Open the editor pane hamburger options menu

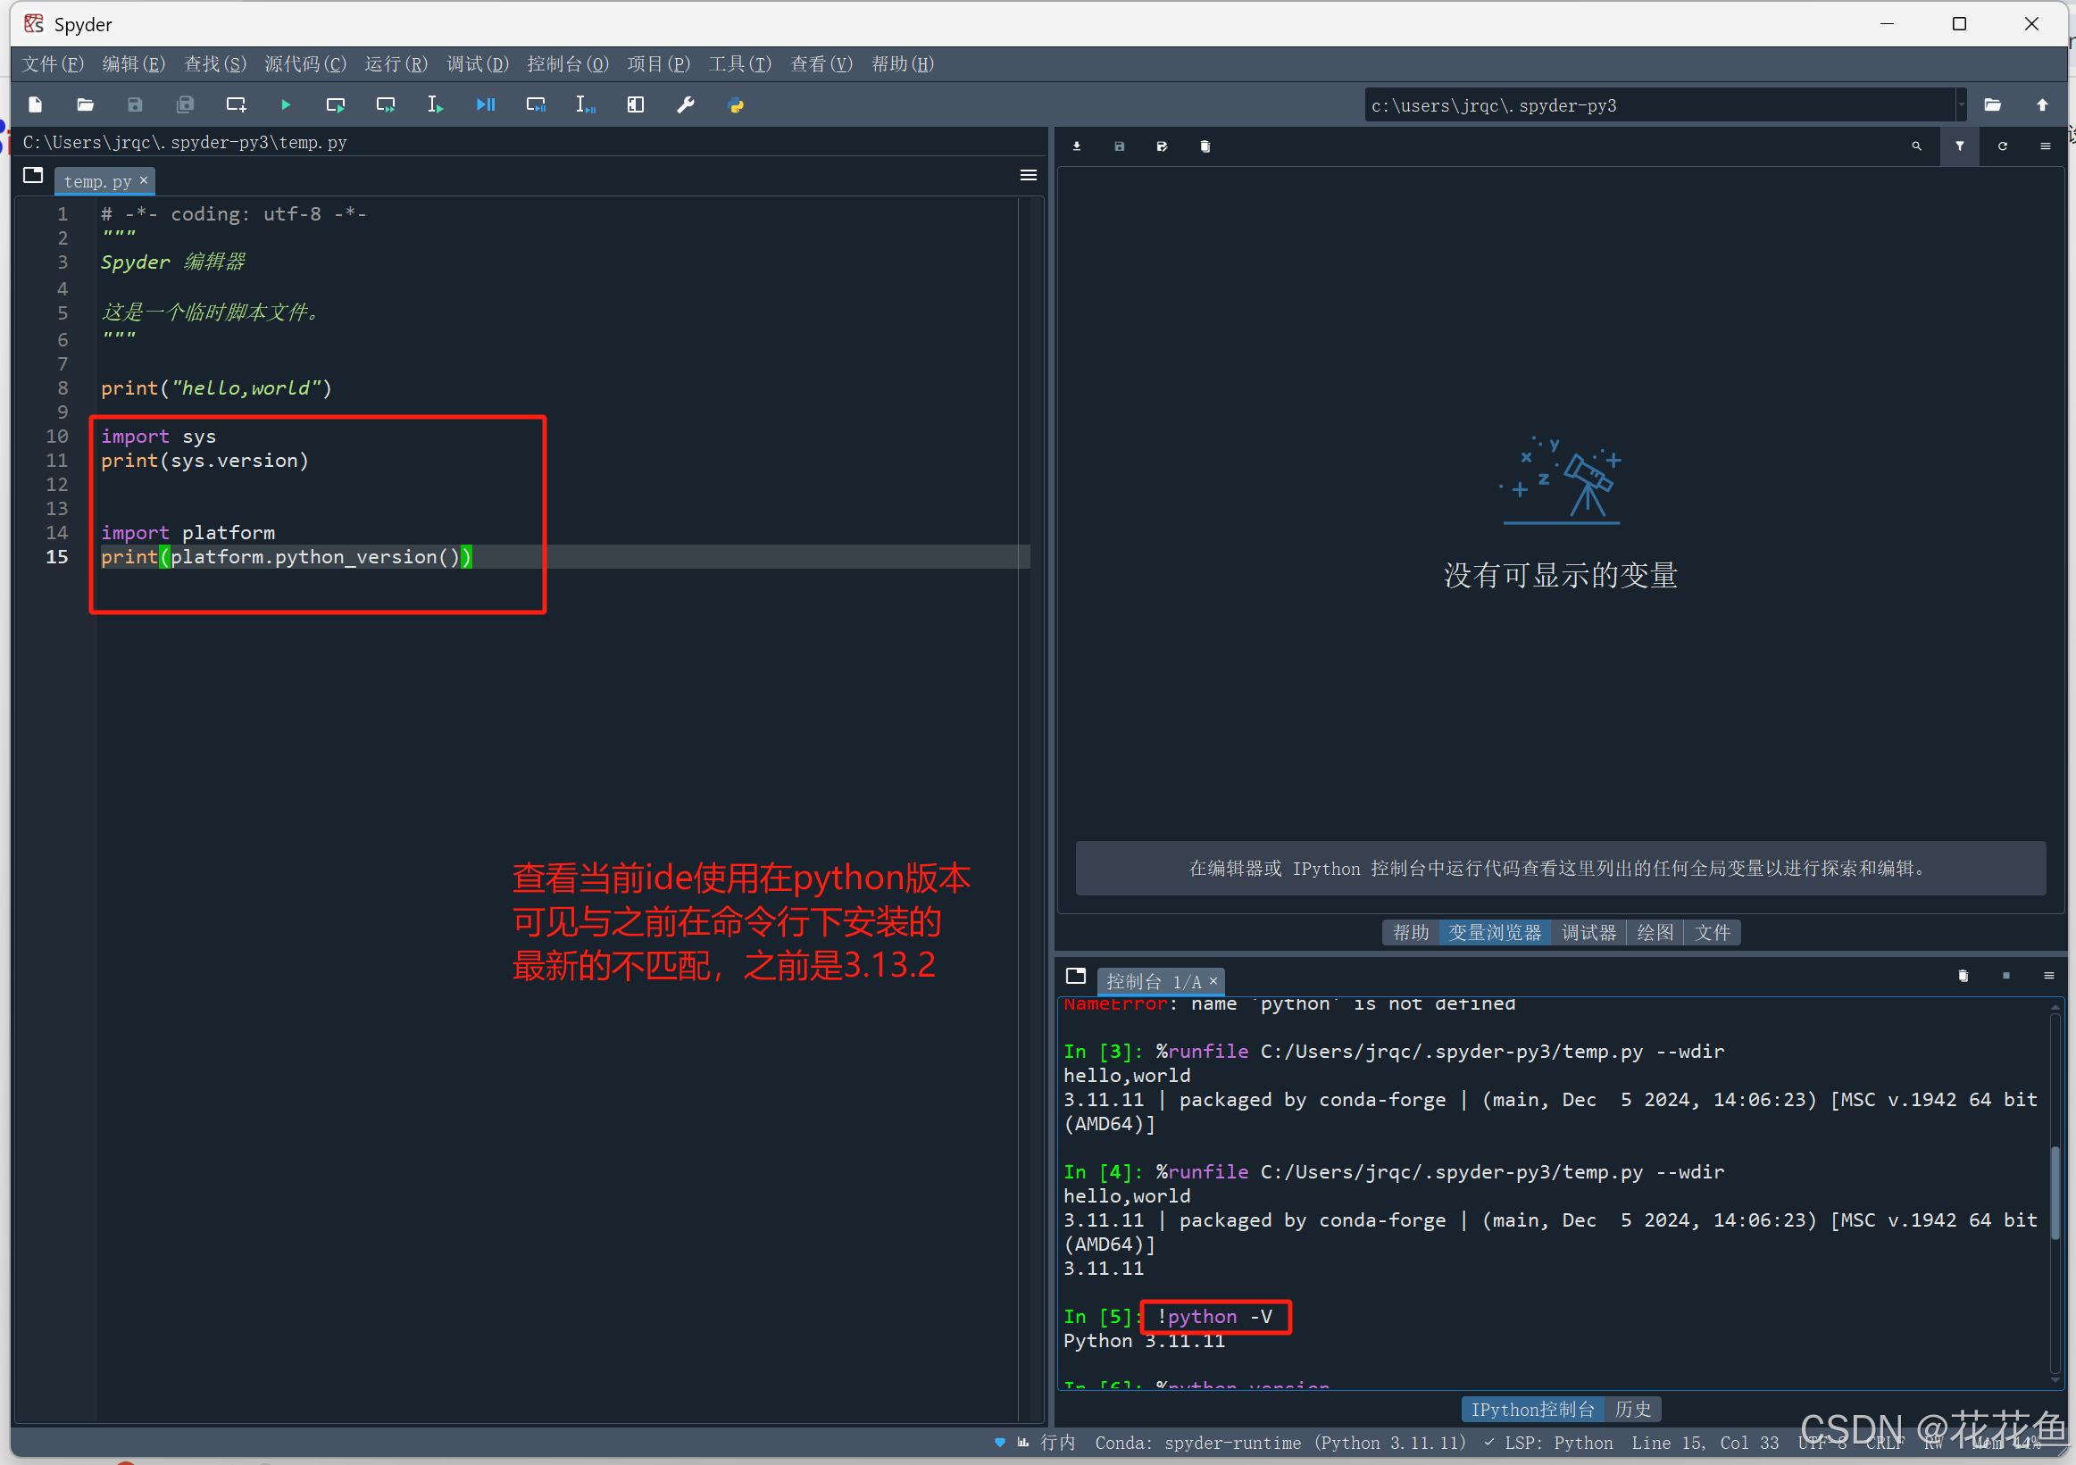1028,175
